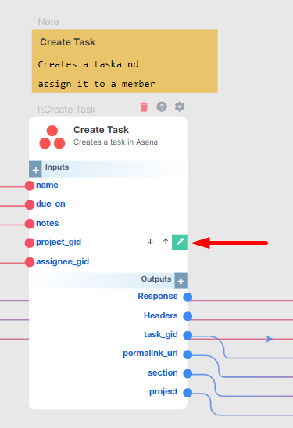Click the 'Creates a task in Asana' description

point(116,142)
